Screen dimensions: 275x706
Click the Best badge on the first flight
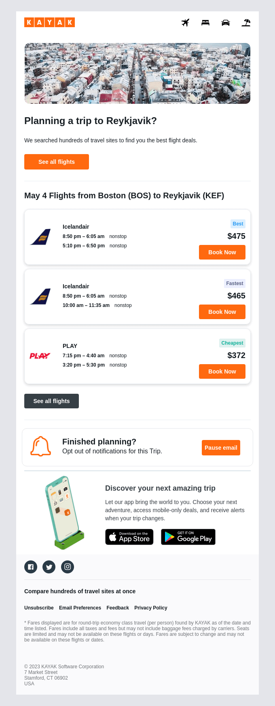click(238, 223)
